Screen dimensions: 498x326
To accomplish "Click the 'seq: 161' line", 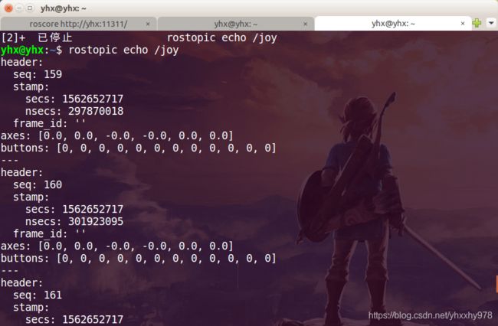I will pos(38,295).
